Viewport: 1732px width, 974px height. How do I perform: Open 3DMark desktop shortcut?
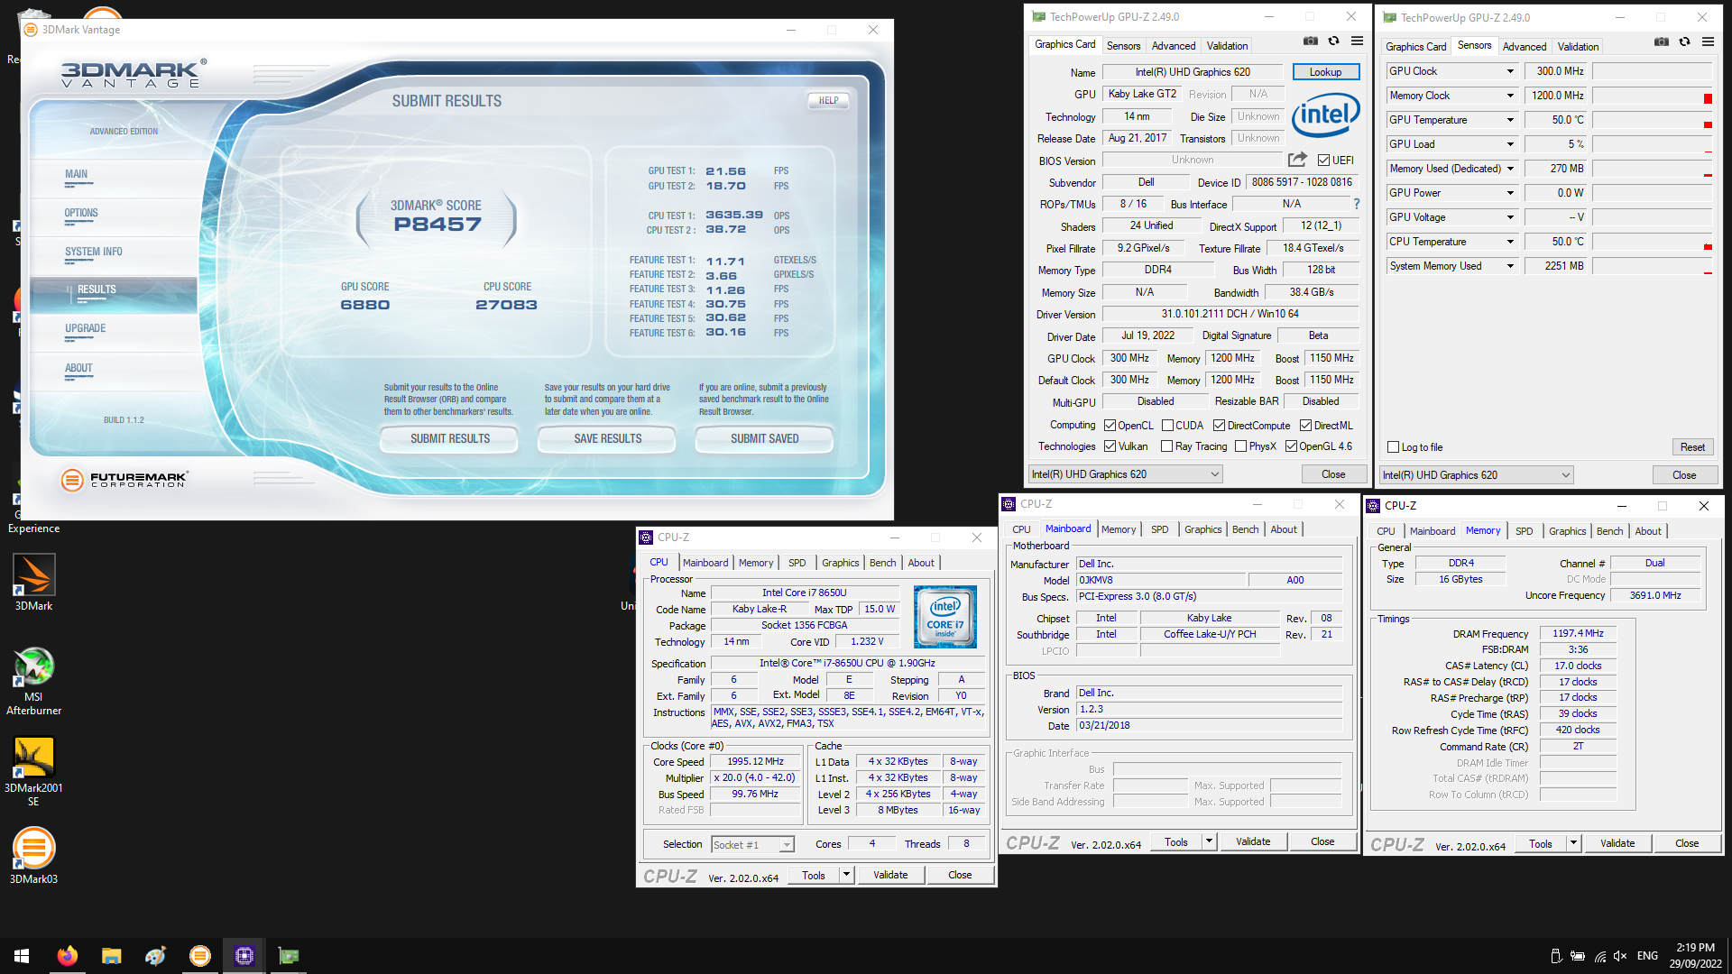tap(33, 583)
